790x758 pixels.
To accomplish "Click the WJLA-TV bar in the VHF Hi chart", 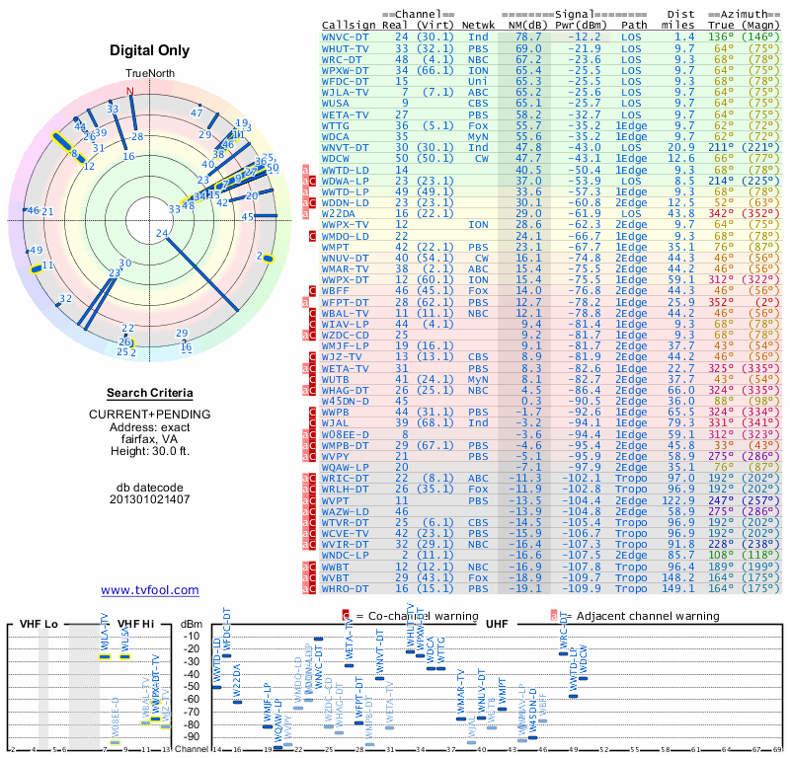I will (105, 656).
